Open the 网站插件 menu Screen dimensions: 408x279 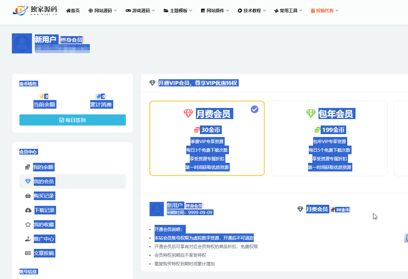pyautogui.click(x=215, y=11)
